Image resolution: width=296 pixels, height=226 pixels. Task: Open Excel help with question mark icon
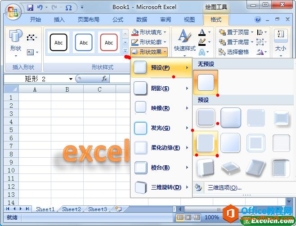click(258, 19)
